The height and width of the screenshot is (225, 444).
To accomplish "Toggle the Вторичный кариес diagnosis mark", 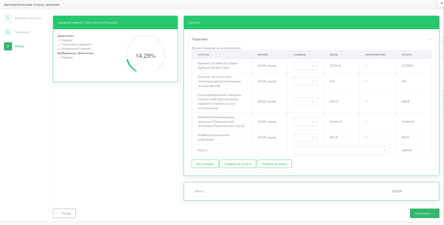I will (59, 49).
